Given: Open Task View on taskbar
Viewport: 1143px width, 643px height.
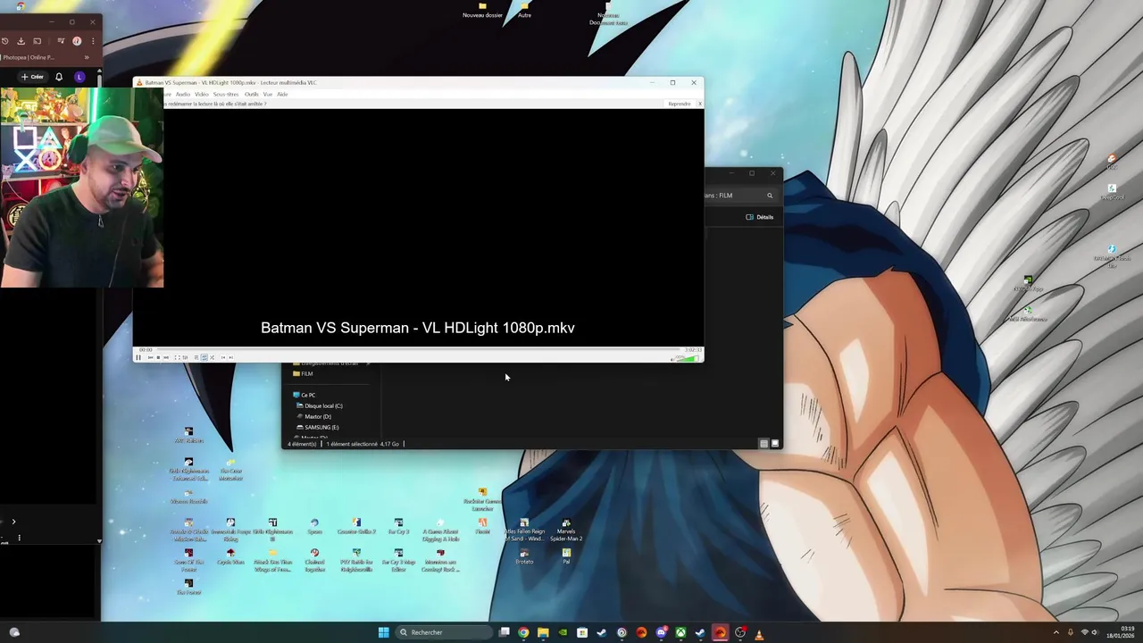Looking at the screenshot, I should 504,632.
